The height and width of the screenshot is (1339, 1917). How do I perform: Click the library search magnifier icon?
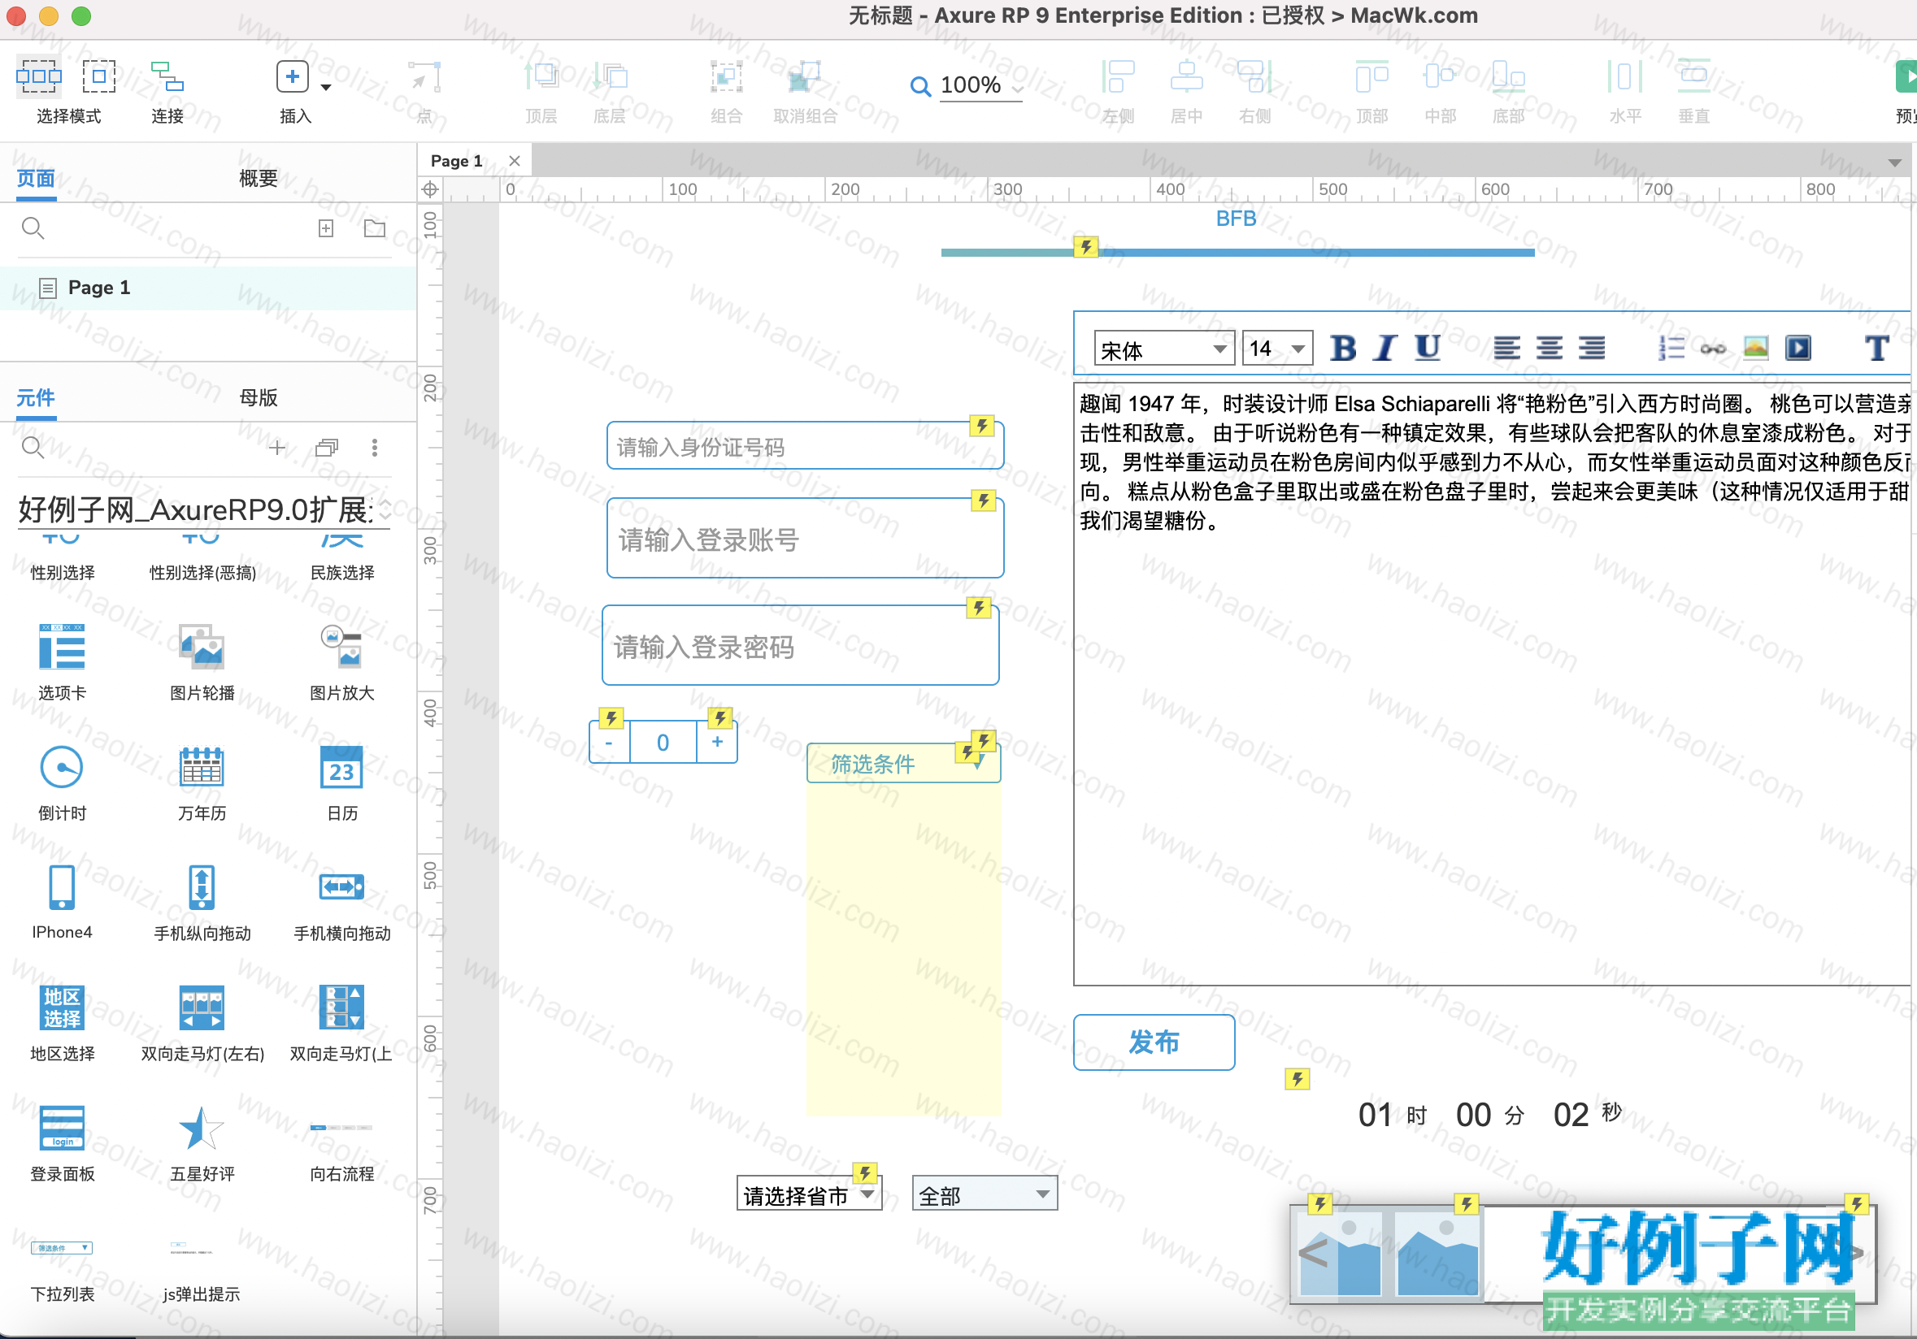click(33, 447)
